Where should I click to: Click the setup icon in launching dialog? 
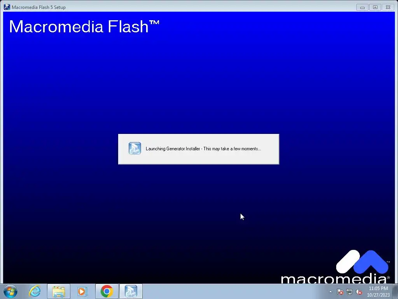coord(135,148)
